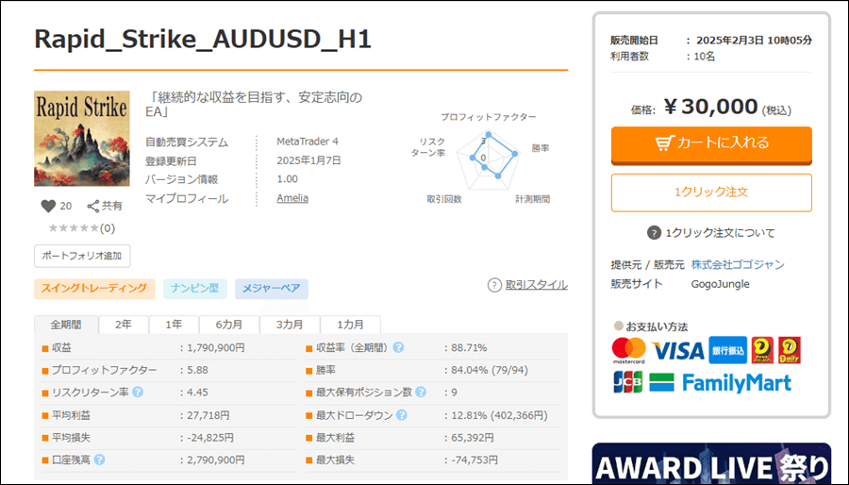Click the Rapid Strike product thumbnail
The height and width of the screenshot is (485, 849).
click(82, 139)
